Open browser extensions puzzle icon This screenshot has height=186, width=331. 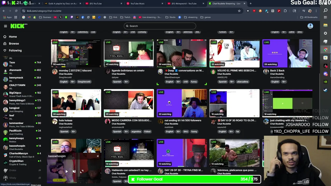point(285,11)
